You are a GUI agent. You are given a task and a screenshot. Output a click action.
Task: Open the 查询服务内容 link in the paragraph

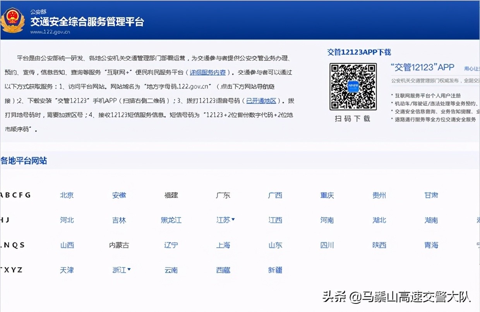208,72
